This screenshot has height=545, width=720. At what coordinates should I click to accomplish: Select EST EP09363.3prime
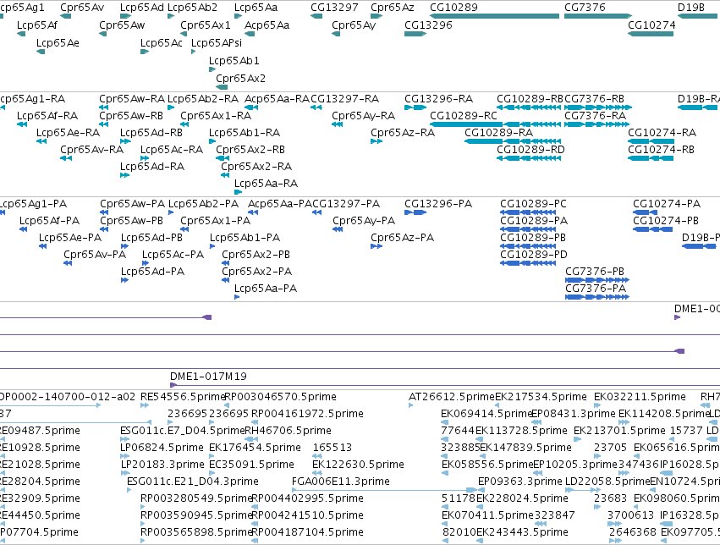pyautogui.click(x=519, y=482)
